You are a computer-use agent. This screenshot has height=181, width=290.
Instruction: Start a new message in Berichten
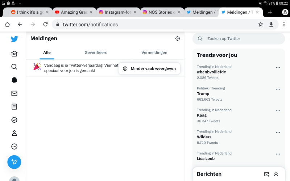(266, 174)
